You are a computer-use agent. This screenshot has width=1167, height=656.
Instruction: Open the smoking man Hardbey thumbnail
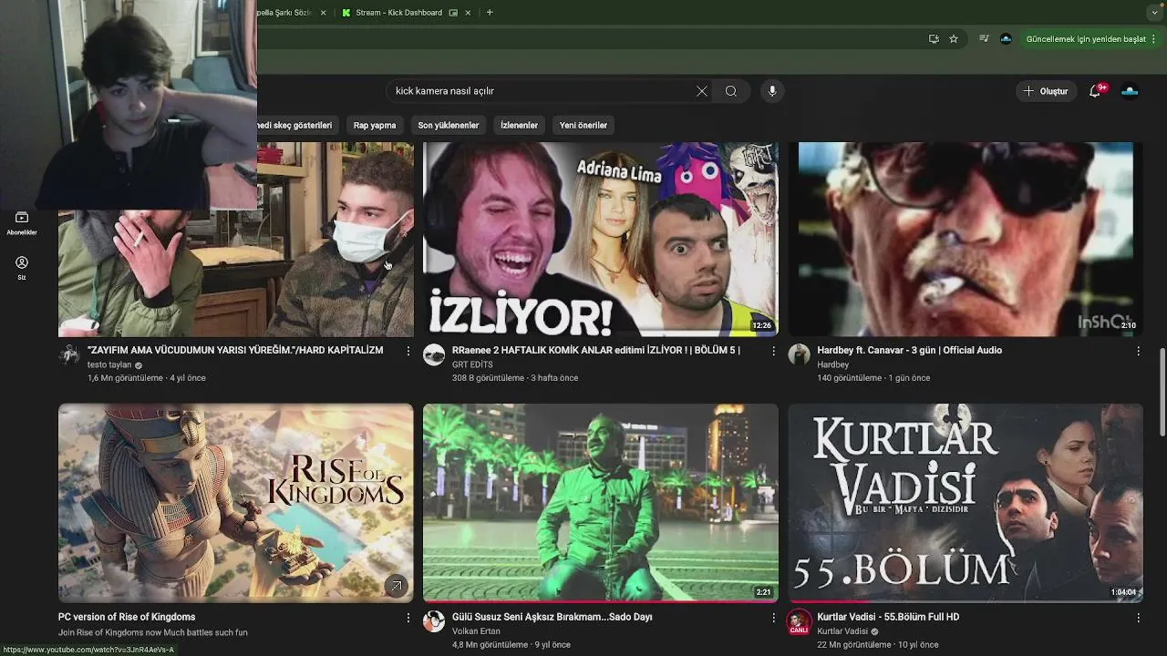pyautogui.click(x=966, y=240)
